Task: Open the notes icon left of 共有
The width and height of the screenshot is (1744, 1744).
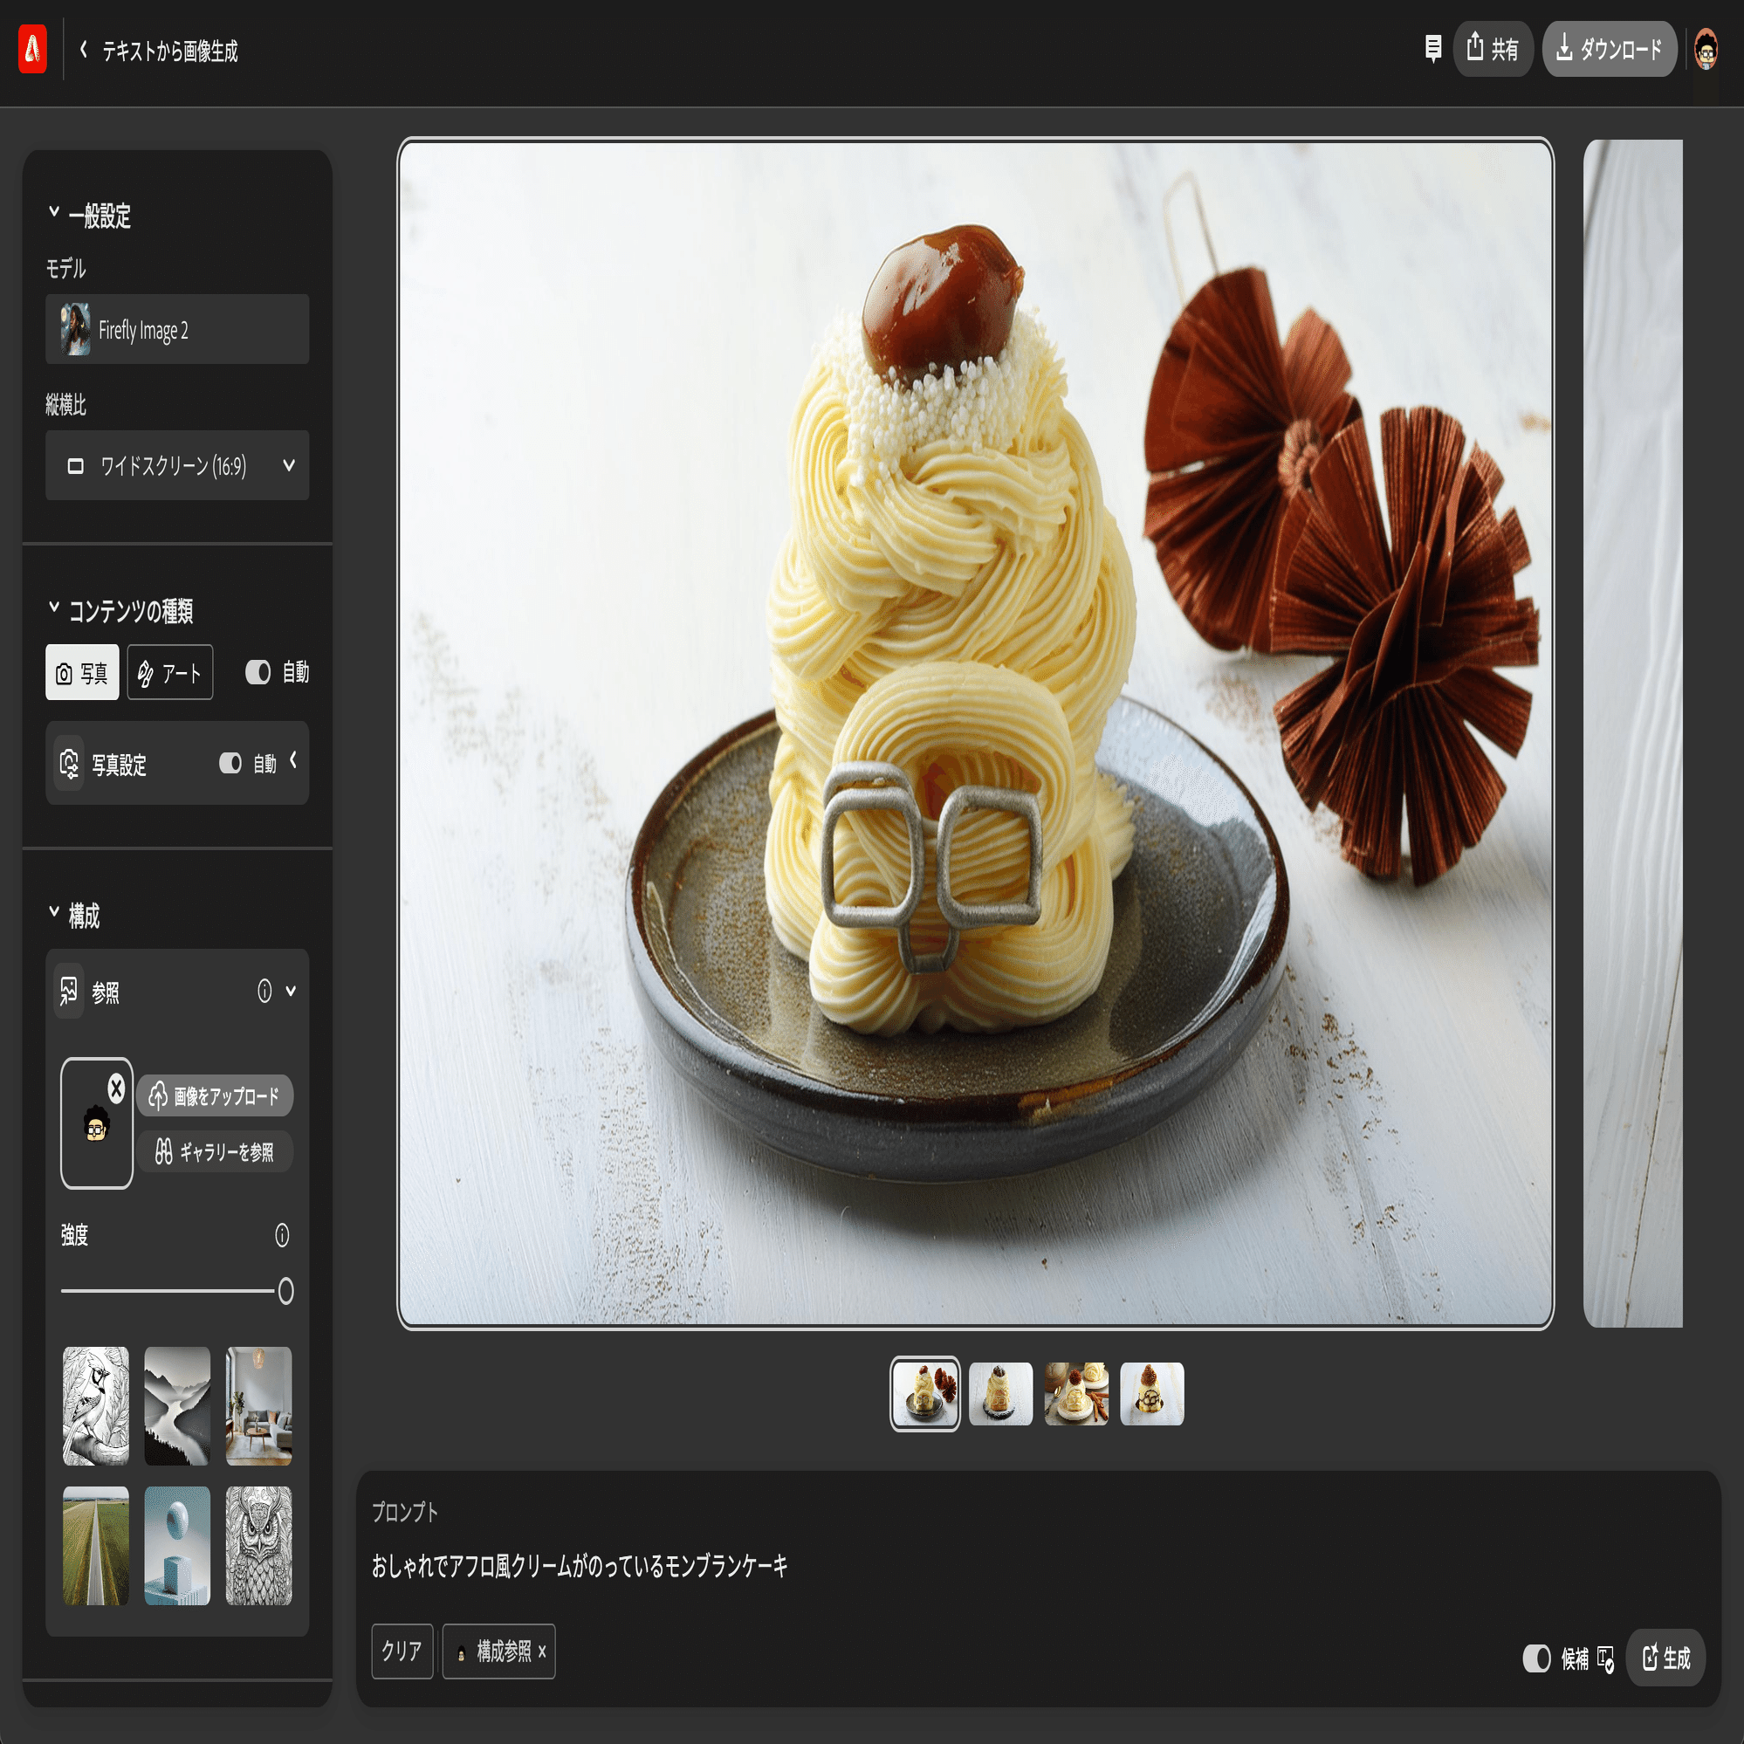Action: tap(1432, 48)
